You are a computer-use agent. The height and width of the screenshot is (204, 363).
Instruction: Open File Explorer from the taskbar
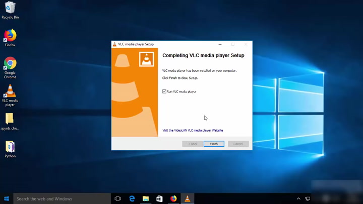tap(146, 198)
